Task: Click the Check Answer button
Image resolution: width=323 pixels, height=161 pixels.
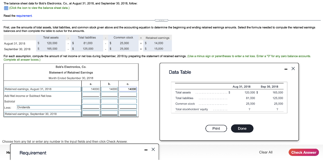Action: pos(304,152)
